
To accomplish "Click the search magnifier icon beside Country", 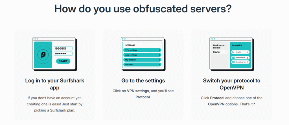I will (x=233, y=52).
